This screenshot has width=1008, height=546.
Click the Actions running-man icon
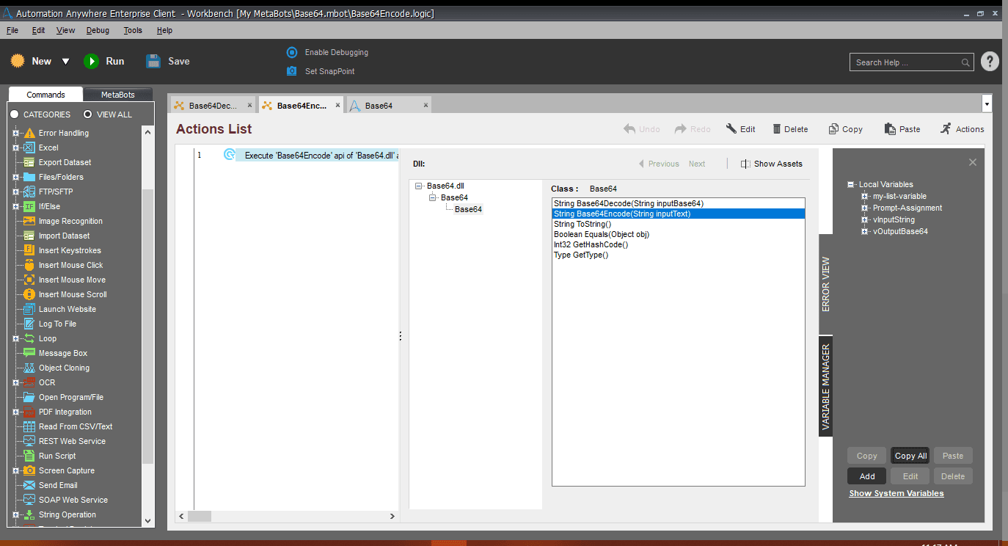(946, 128)
